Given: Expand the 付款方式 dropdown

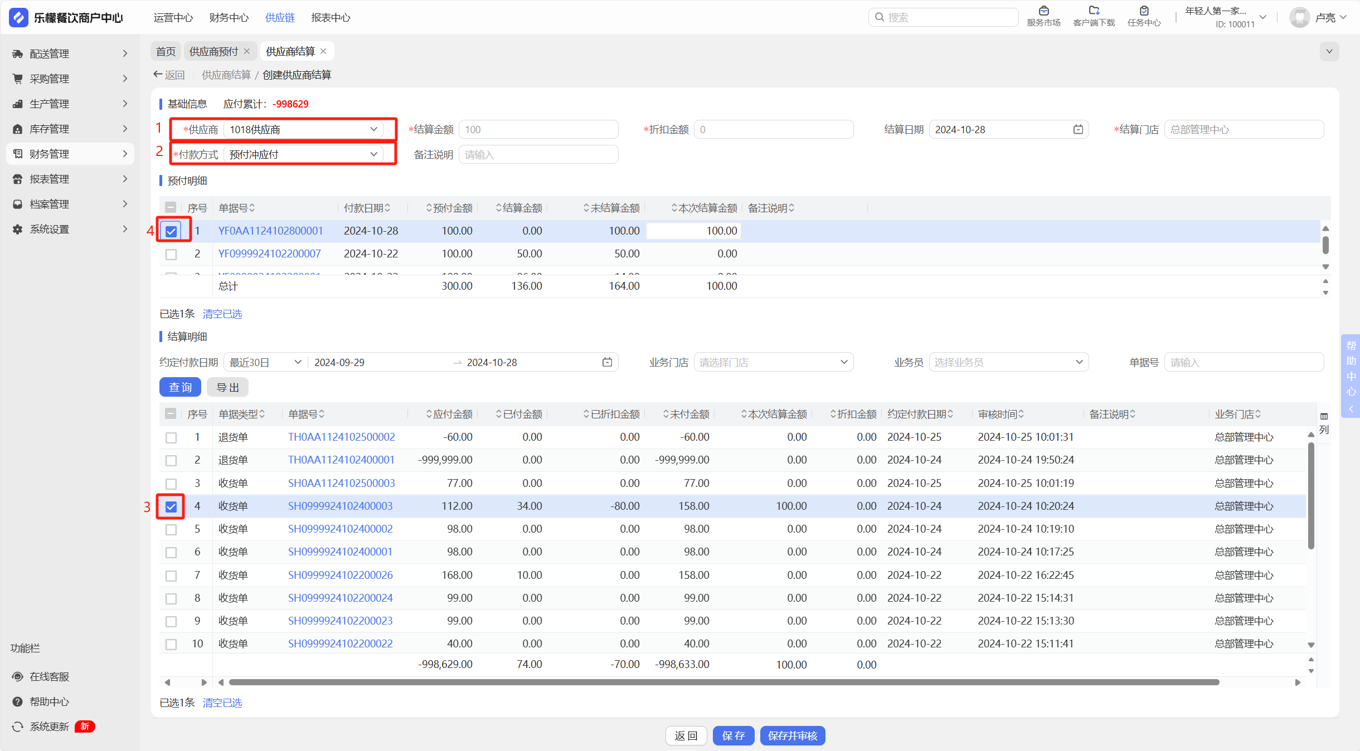Looking at the screenshot, I should [x=303, y=154].
